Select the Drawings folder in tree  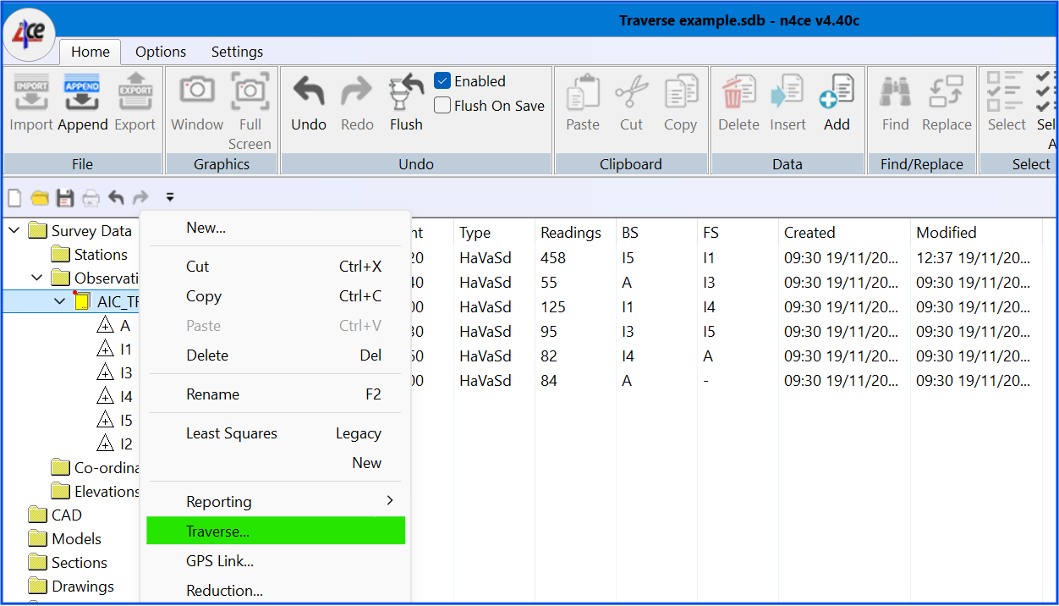click(71, 586)
